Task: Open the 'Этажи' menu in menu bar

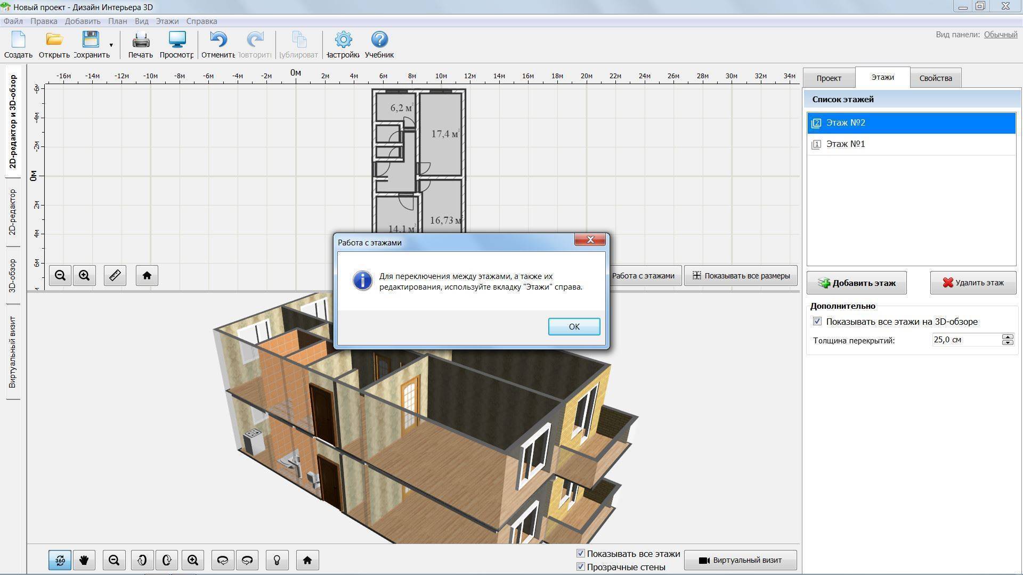Action: pyautogui.click(x=167, y=21)
